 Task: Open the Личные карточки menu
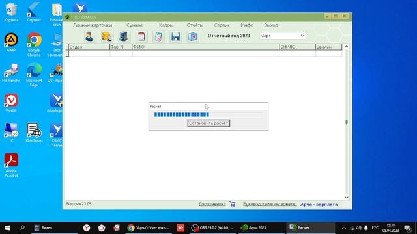(93, 25)
